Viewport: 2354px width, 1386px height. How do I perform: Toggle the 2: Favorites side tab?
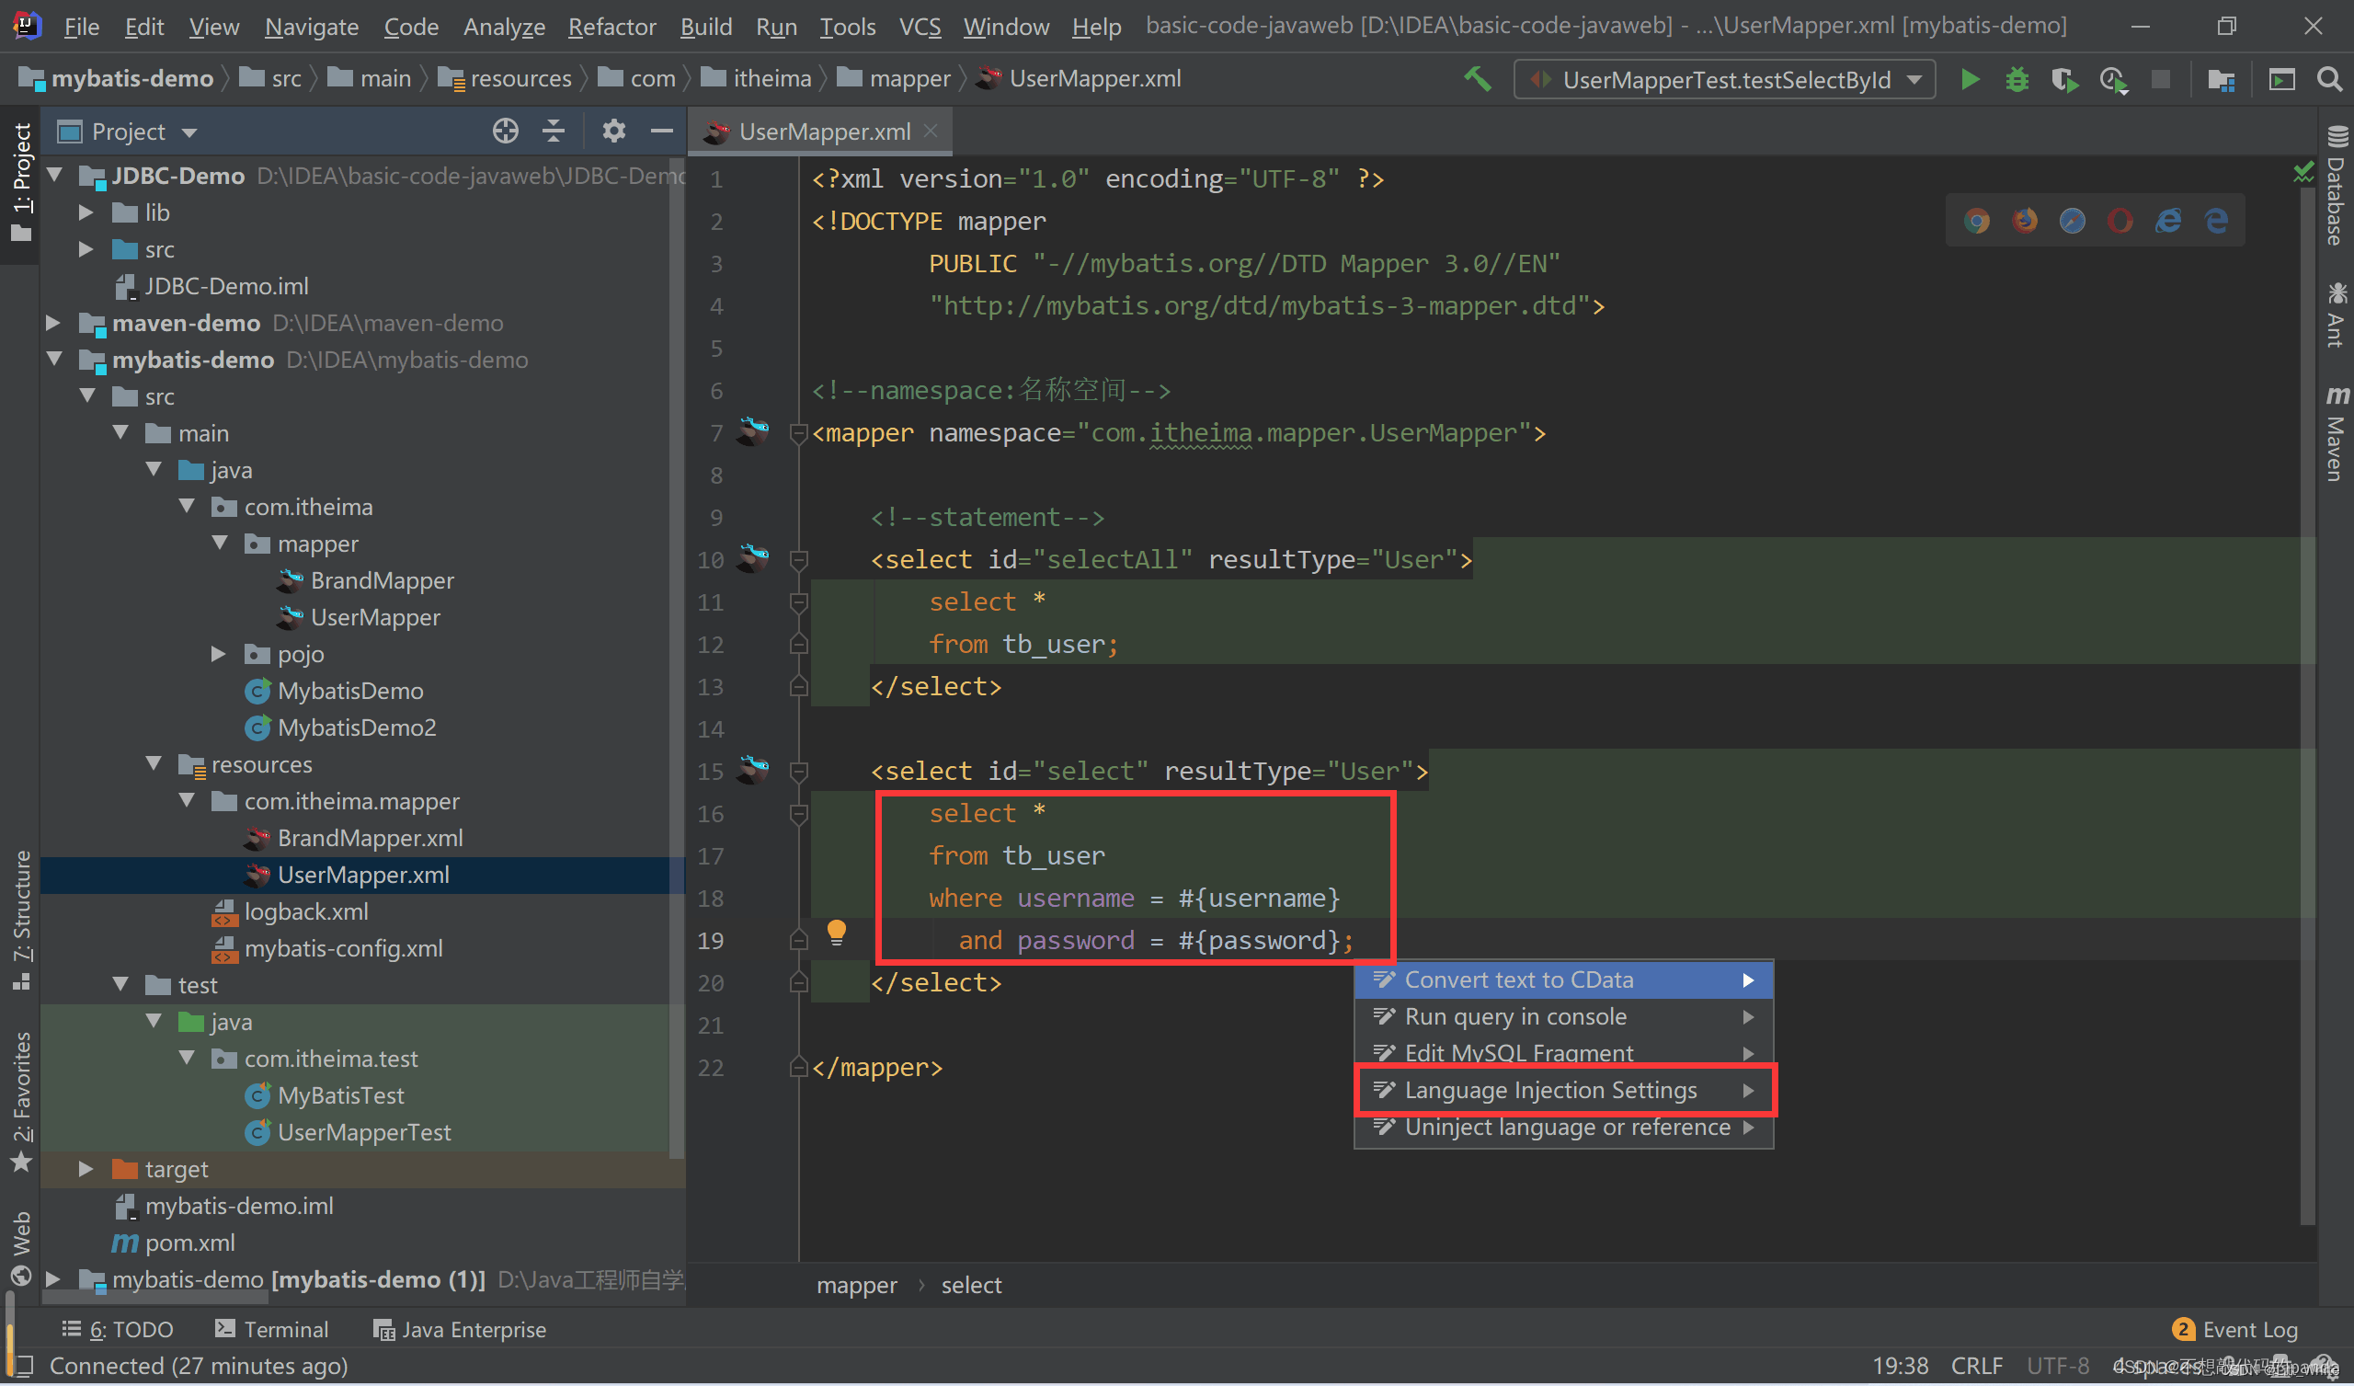point(20,1101)
